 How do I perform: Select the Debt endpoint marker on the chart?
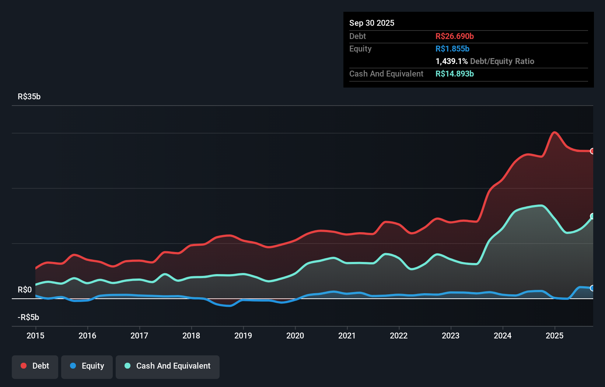pos(593,151)
